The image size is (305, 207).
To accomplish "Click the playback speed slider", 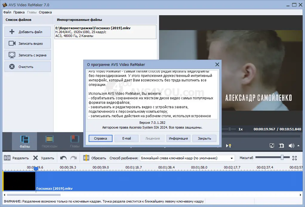I will pyautogui.click(x=229, y=129).
